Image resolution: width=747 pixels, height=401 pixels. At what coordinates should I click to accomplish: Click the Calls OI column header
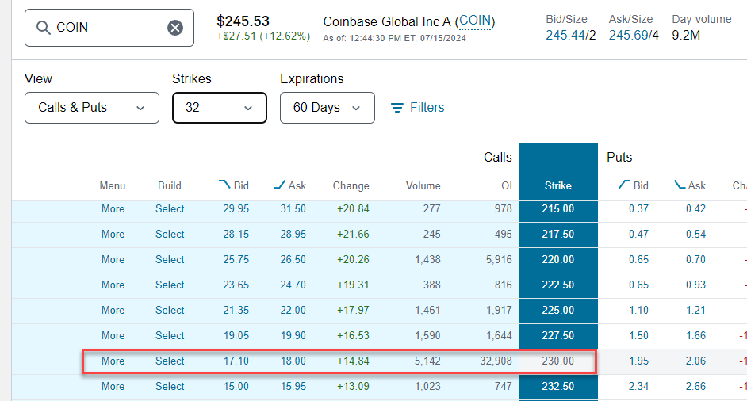coord(507,185)
